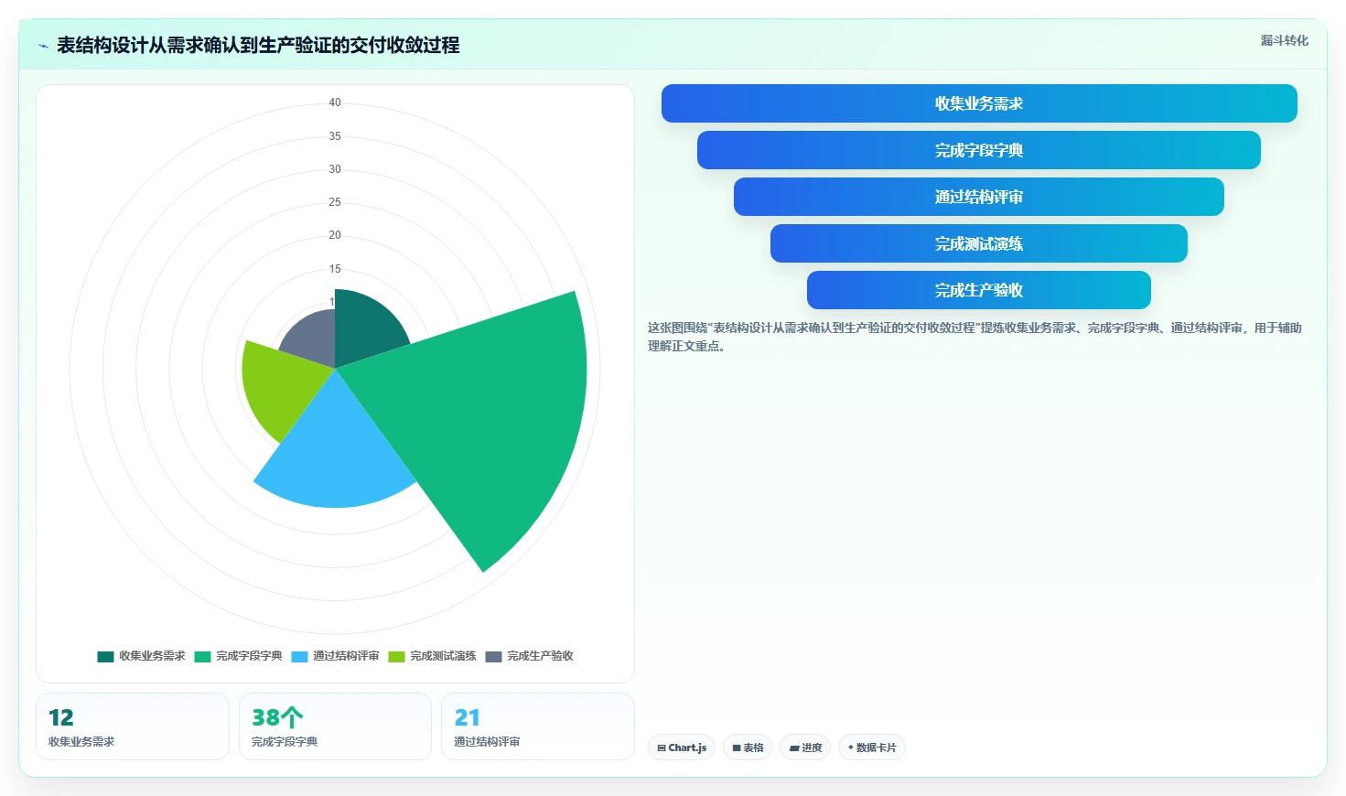Click the axis label 35
The width and height of the screenshot is (1346, 796).
[335, 136]
